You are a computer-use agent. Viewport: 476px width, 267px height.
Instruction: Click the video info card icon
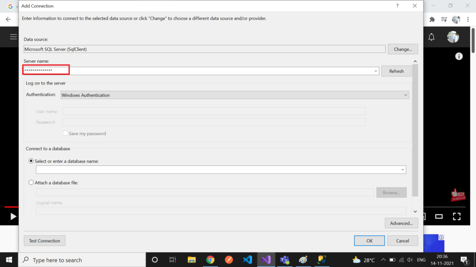(x=459, y=56)
